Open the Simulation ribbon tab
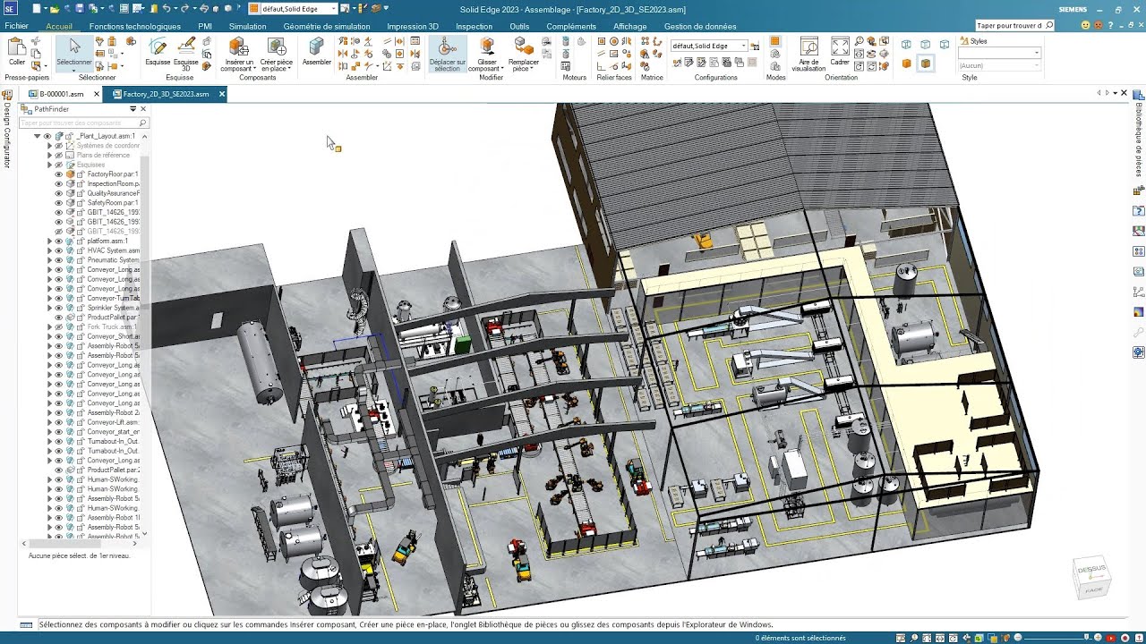1146x644 pixels. [248, 26]
